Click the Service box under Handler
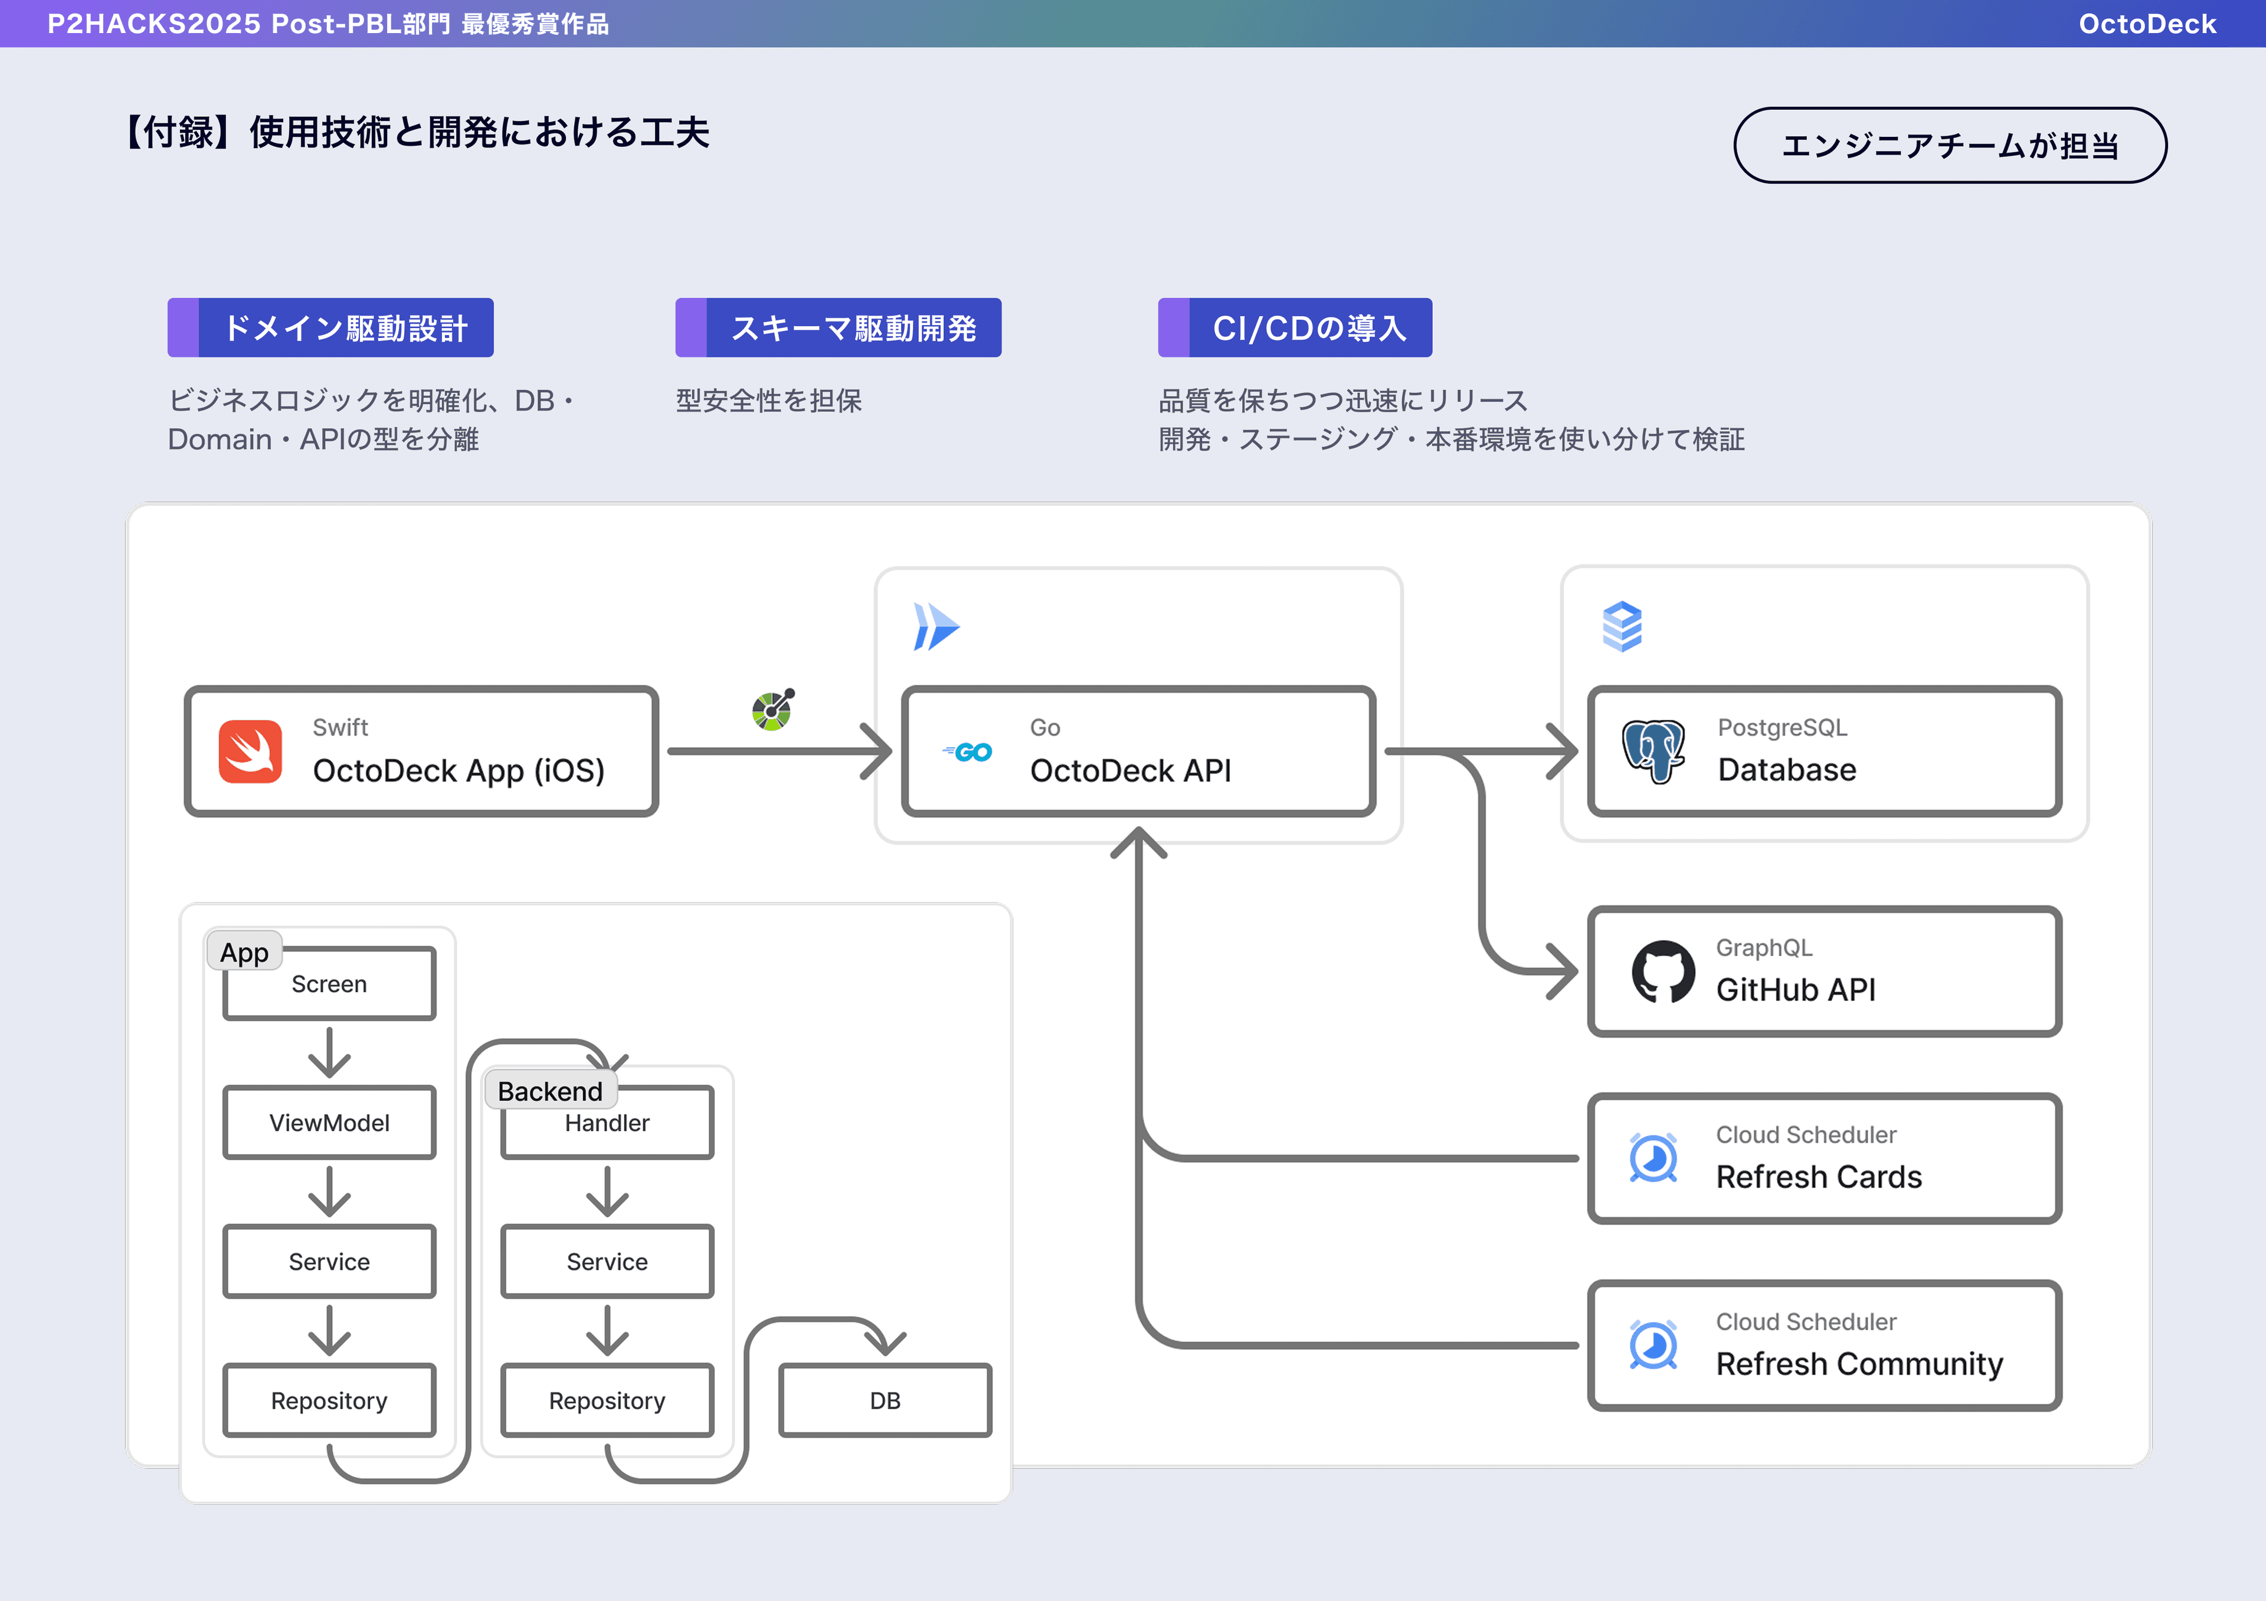 (x=607, y=1262)
